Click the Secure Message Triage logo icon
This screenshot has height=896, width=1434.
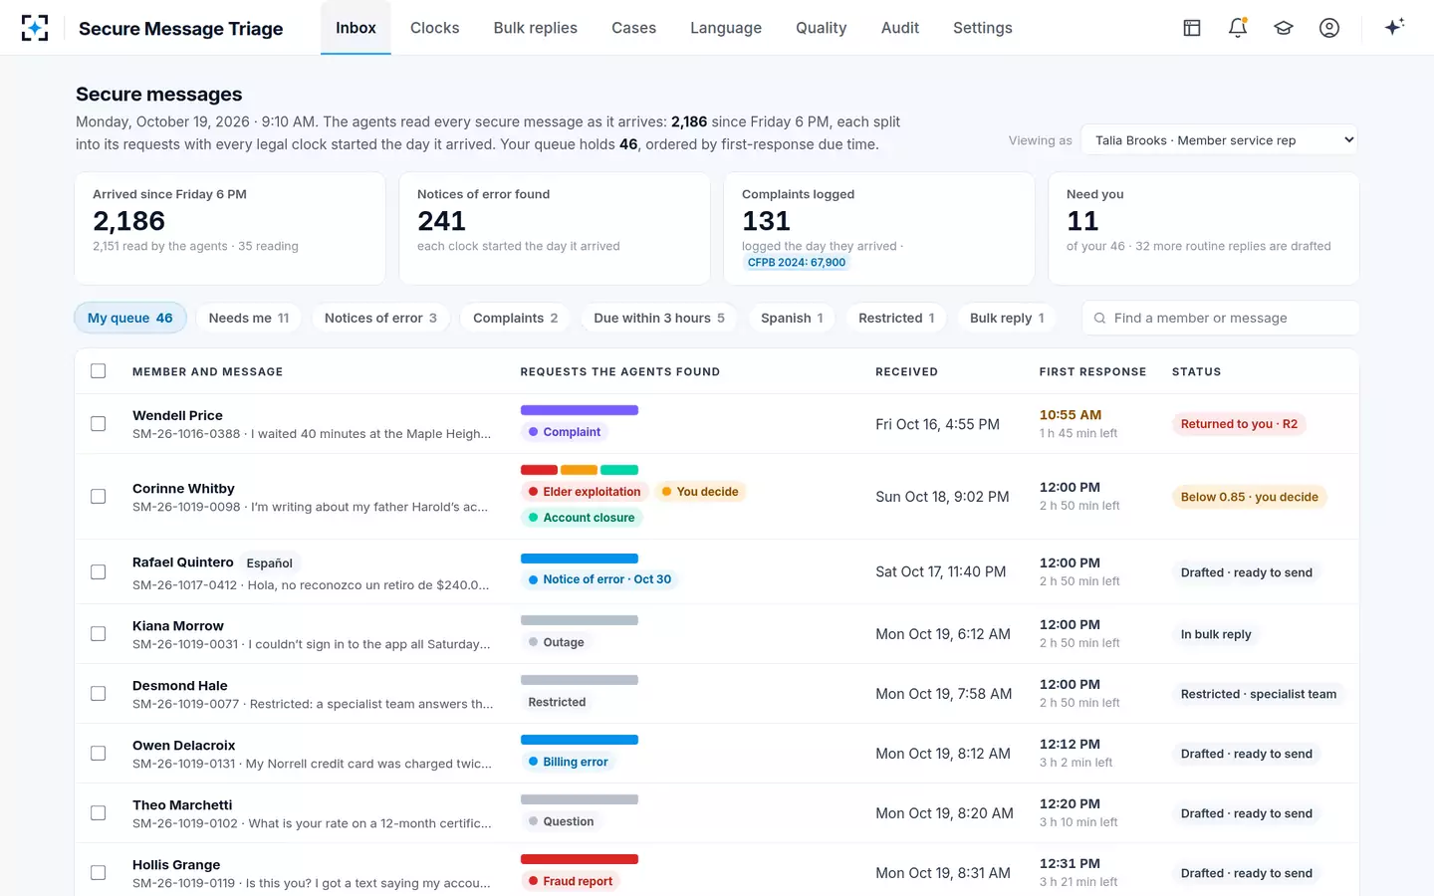point(35,28)
